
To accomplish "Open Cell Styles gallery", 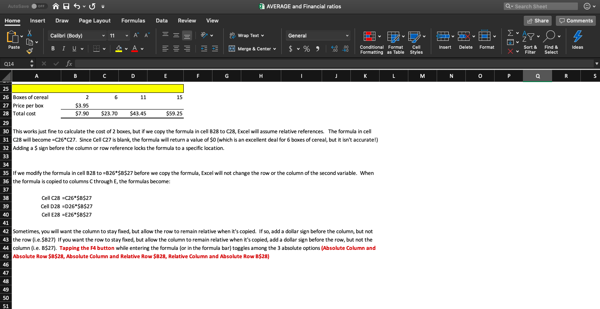I will (x=415, y=37).
